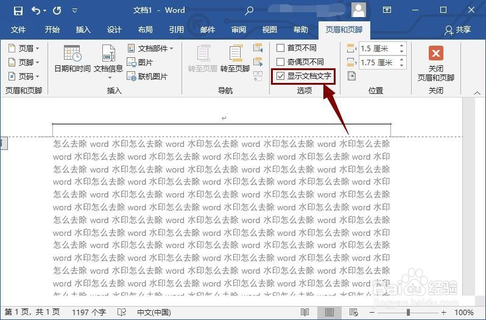This screenshot has height=320, width=486.
Task: Click the 100% zoom level
Action: tap(463, 312)
